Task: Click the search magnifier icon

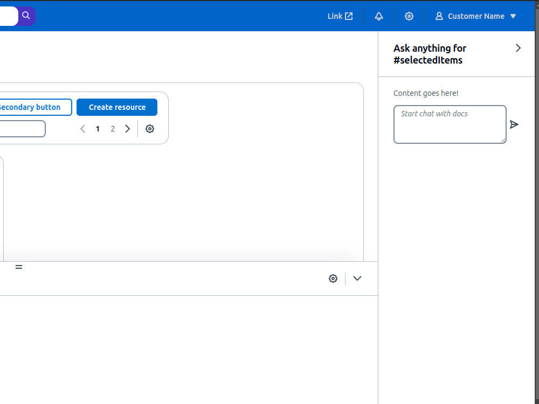Action: 26,16
